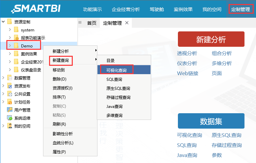Click the 企业经营 folder icon in tree
The height and width of the screenshot is (163, 256).
point(16,62)
